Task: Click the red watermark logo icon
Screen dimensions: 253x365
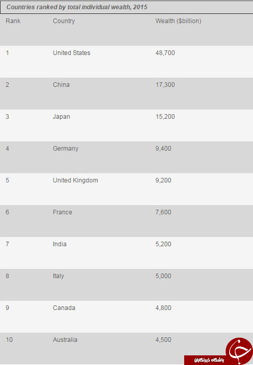Action: [x=239, y=351]
